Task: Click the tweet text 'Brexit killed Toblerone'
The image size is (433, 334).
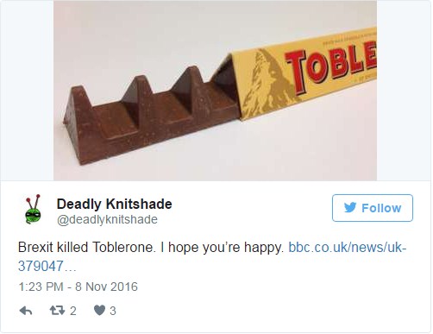Action: (x=85, y=248)
